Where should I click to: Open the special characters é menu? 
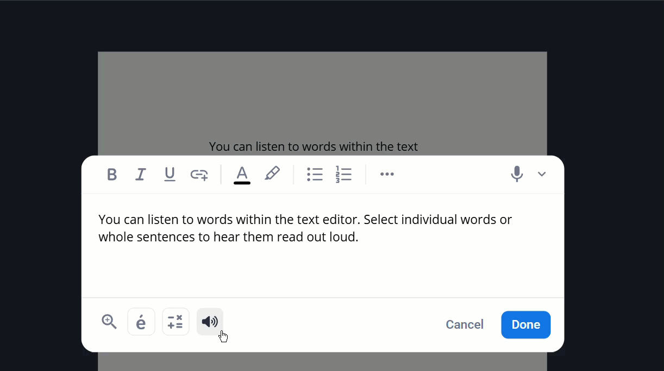tap(141, 322)
